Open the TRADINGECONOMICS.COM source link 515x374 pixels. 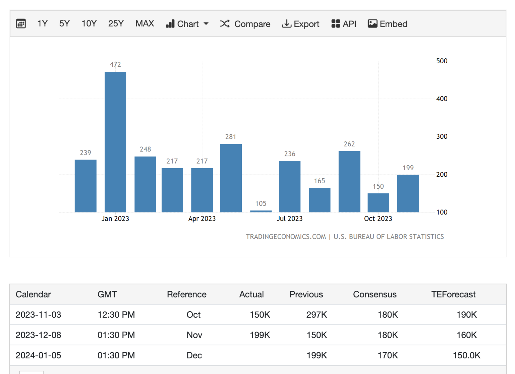286,237
